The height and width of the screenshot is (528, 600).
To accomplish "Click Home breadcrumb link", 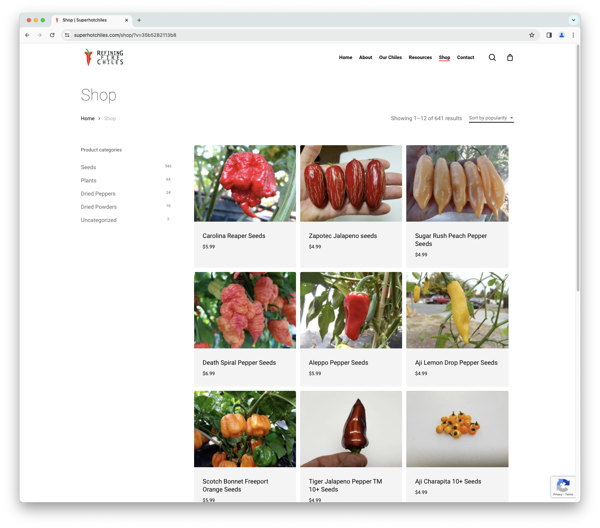I will 88,118.
